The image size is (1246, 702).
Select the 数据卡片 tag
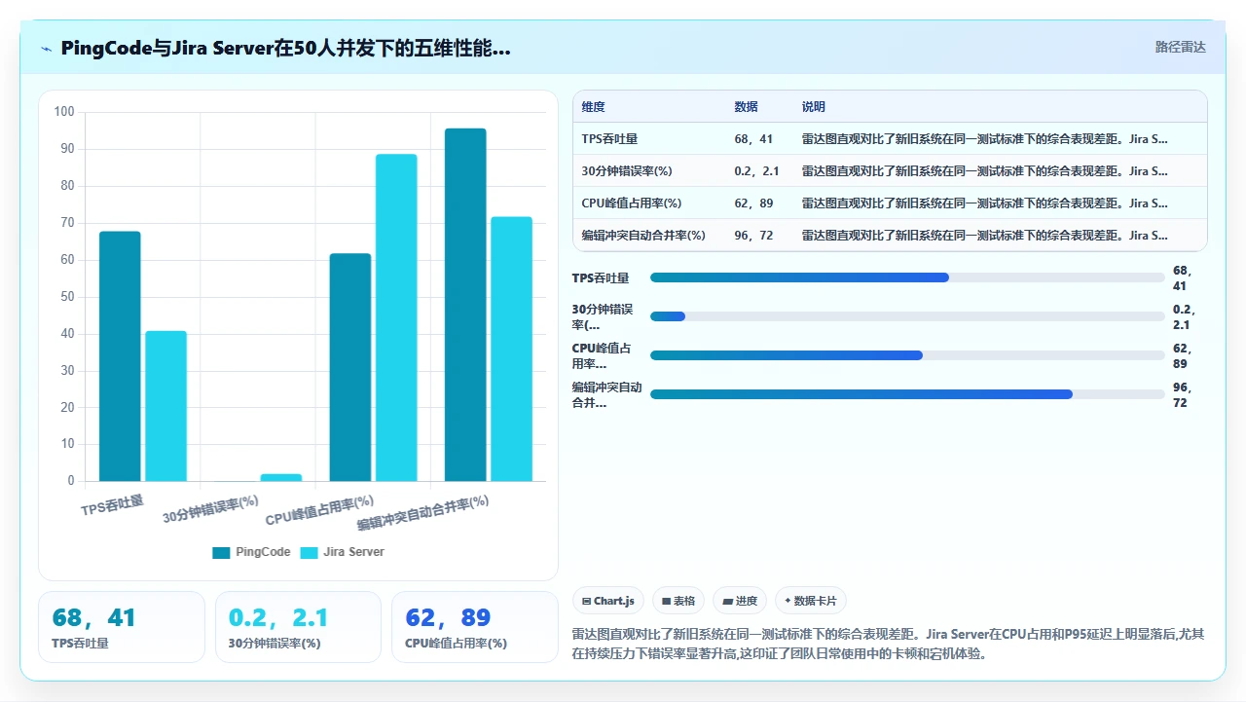pyautogui.click(x=810, y=601)
